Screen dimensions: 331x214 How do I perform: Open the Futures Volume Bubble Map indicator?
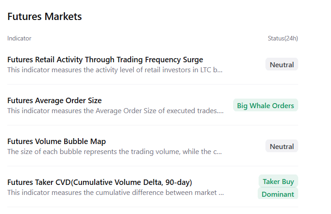point(56,141)
